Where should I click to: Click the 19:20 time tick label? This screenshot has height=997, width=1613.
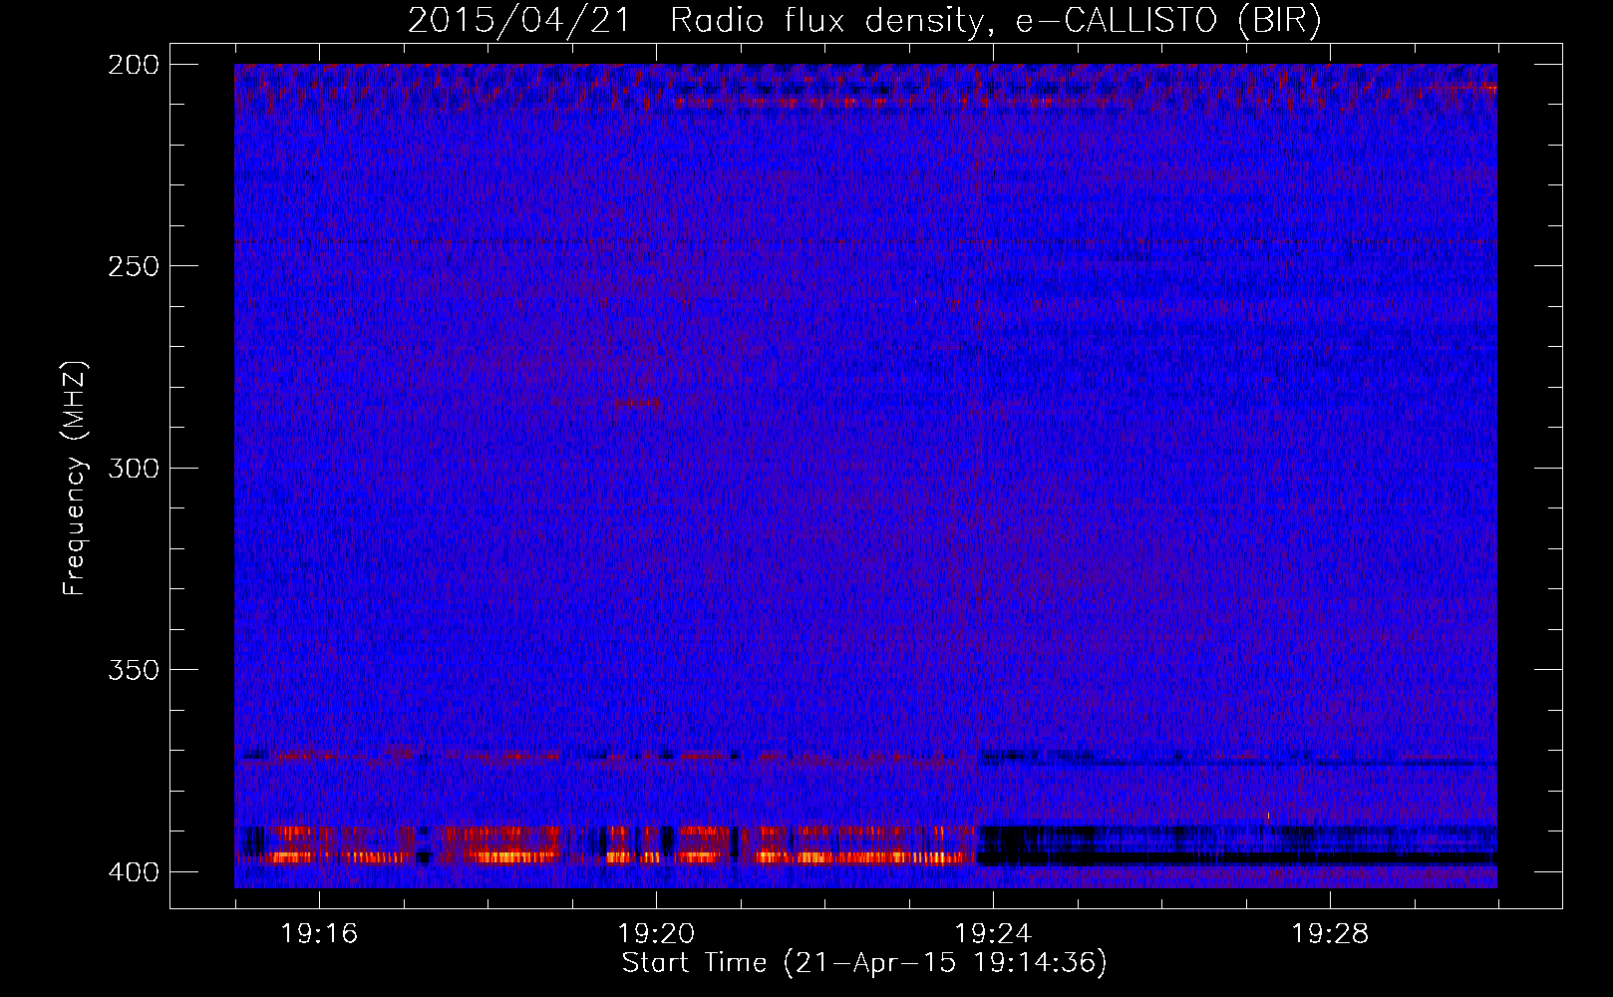coord(656,934)
